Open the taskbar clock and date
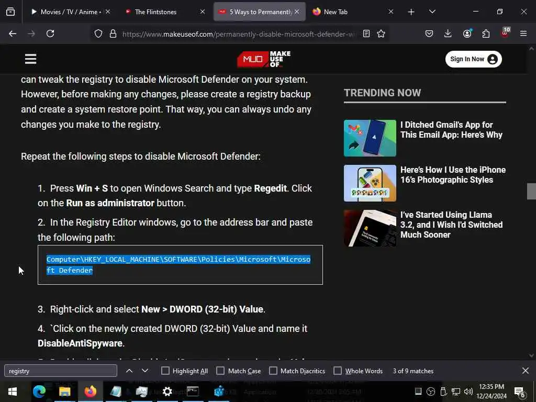 tap(491, 392)
